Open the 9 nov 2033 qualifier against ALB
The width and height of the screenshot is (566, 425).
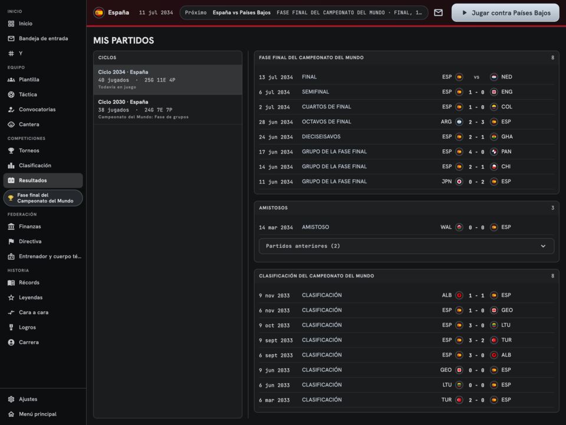click(x=406, y=295)
